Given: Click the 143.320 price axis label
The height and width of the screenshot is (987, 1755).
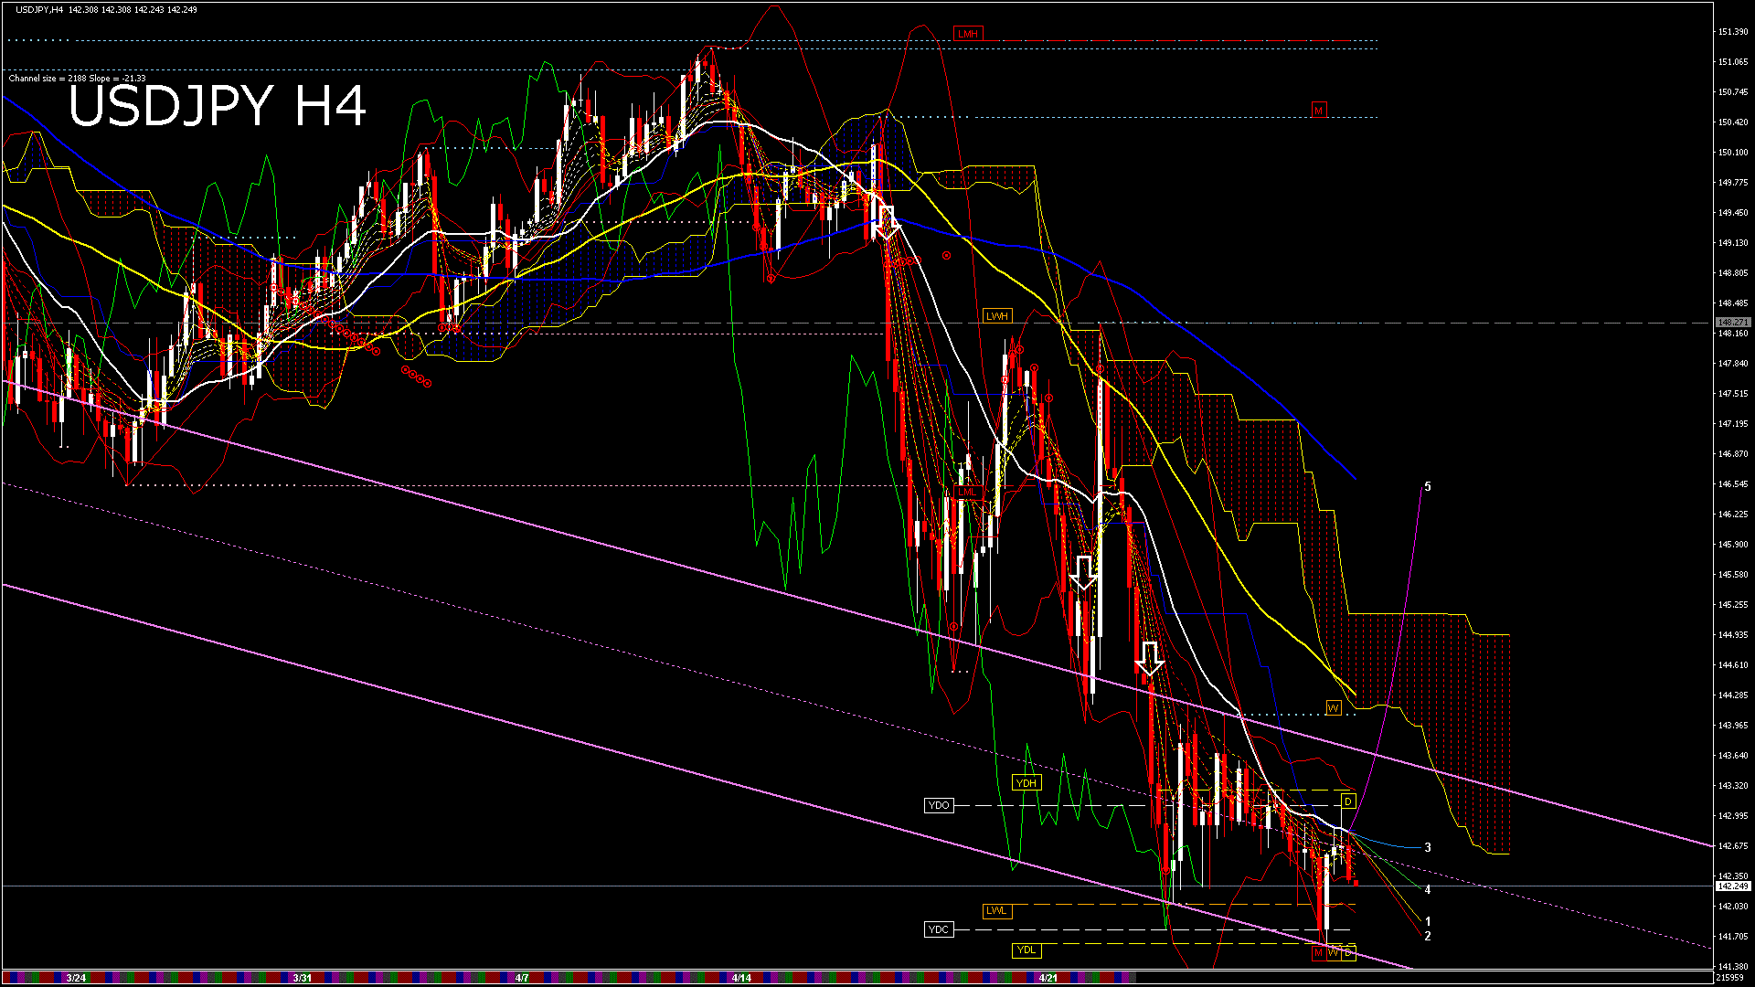Looking at the screenshot, I should click(1732, 786).
